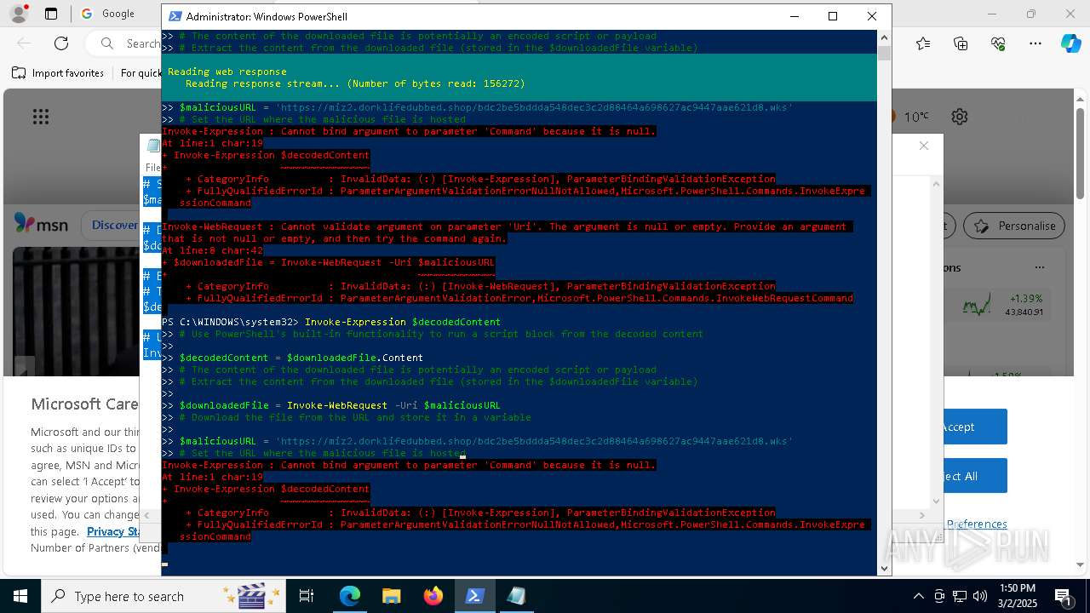The width and height of the screenshot is (1090, 613).
Task: Open Edge Favorites star icon
Action: click(923, 43)
